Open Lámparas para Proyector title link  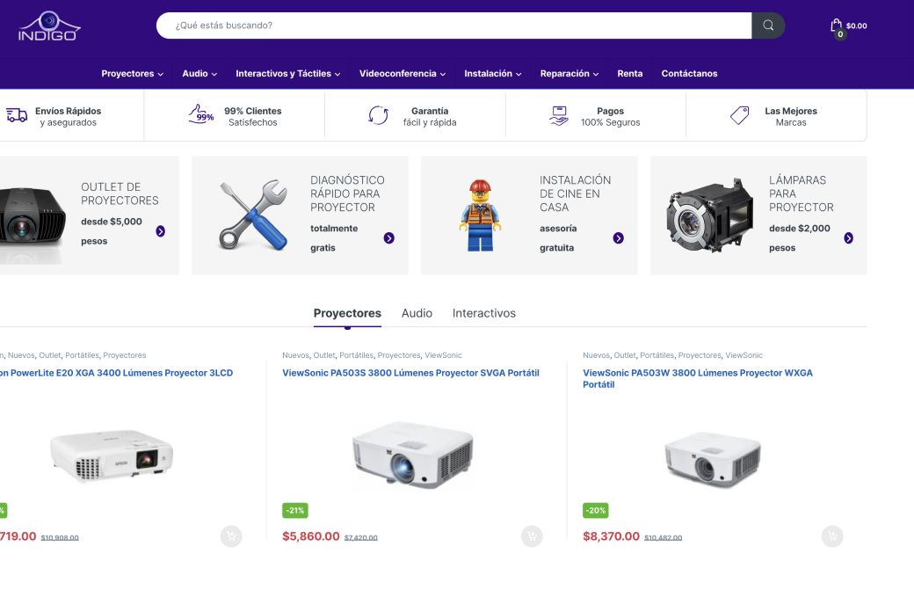[801, 193]
